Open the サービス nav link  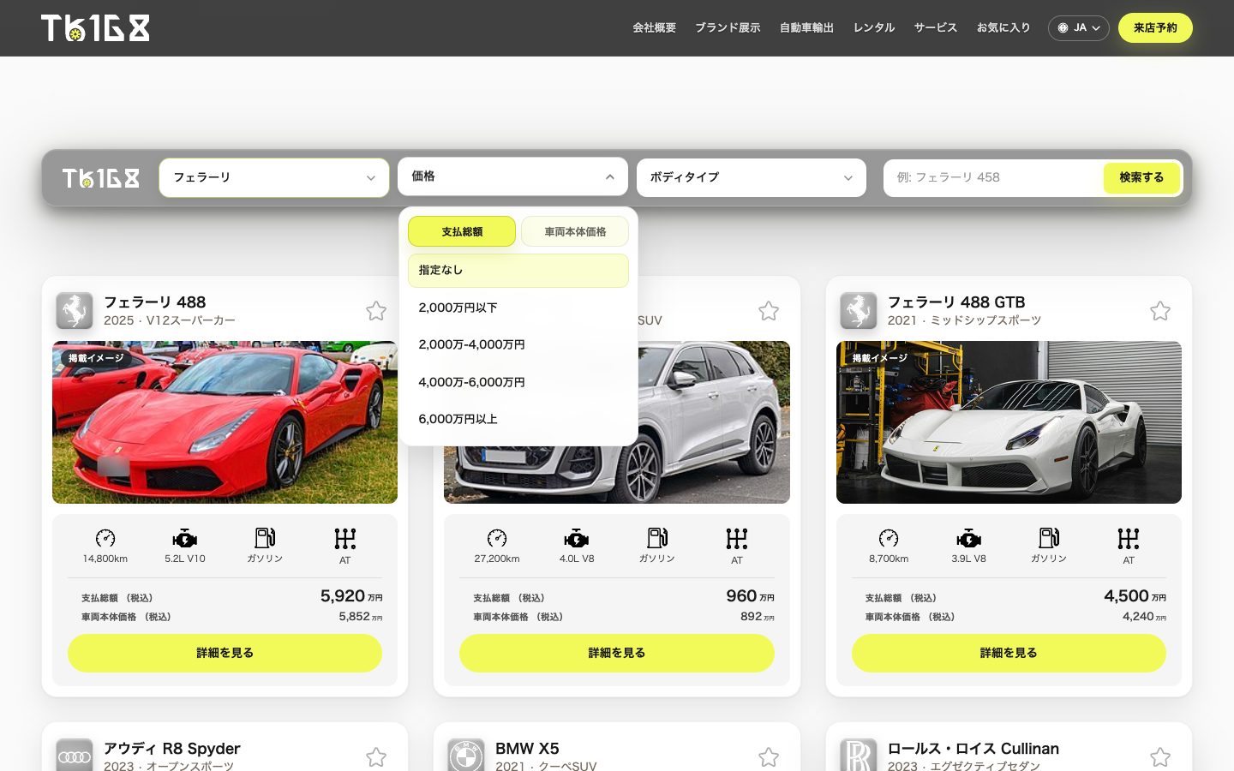936,28
